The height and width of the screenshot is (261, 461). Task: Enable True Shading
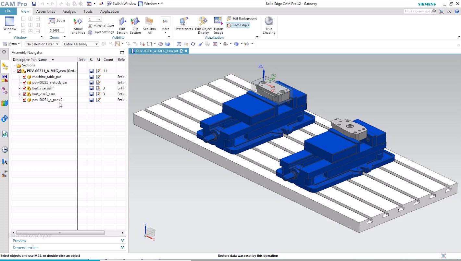(x=269, y=25)
